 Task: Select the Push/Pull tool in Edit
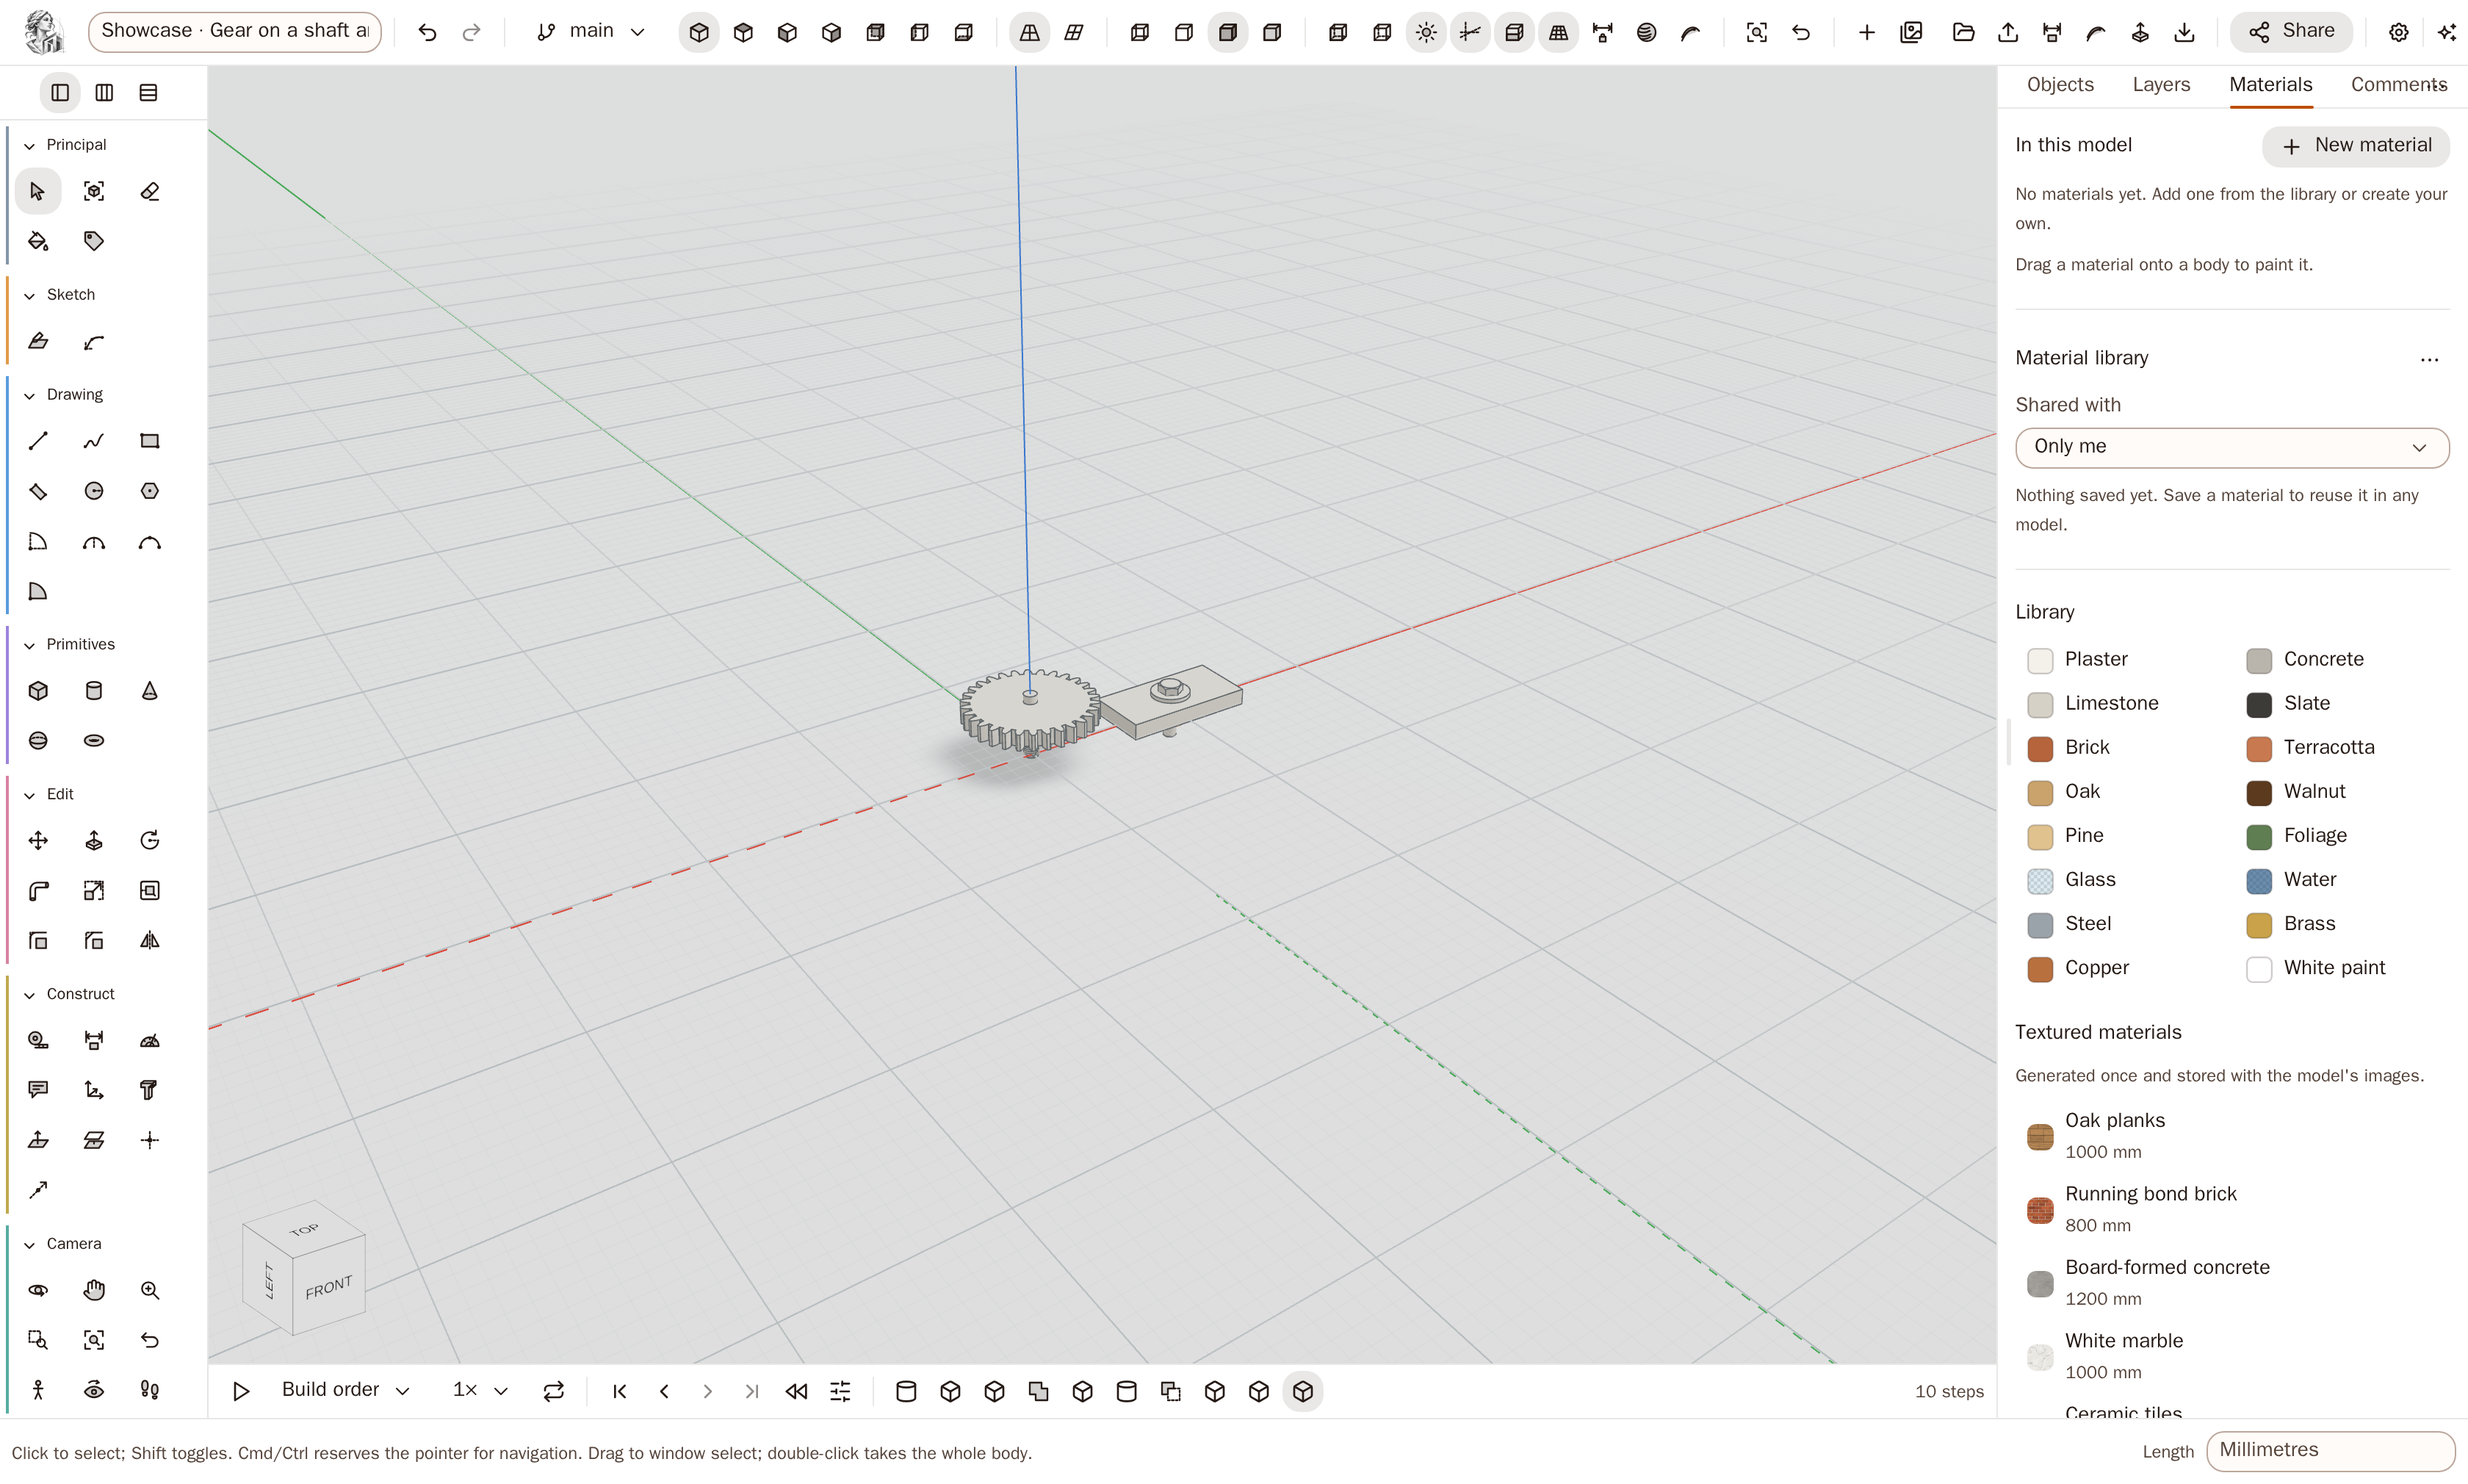pyautogui.click(x=94, y=841)
